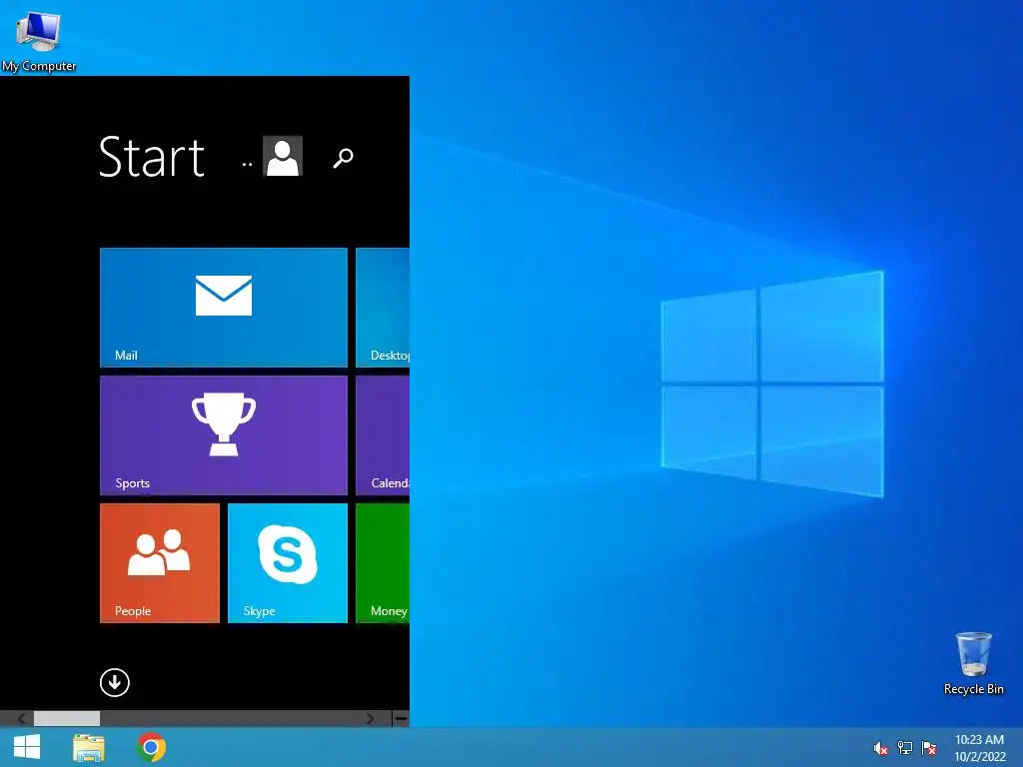Select the Recycle Bin desktop icon
Screen dimensions: 1023x767
(973, 663)
